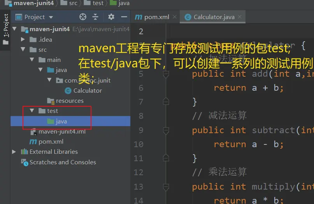This screenshot has width=314, height=204.
Task: Click the Collapse All icon in Project panel
Action: pyautogui.click(x=95, y=17)
